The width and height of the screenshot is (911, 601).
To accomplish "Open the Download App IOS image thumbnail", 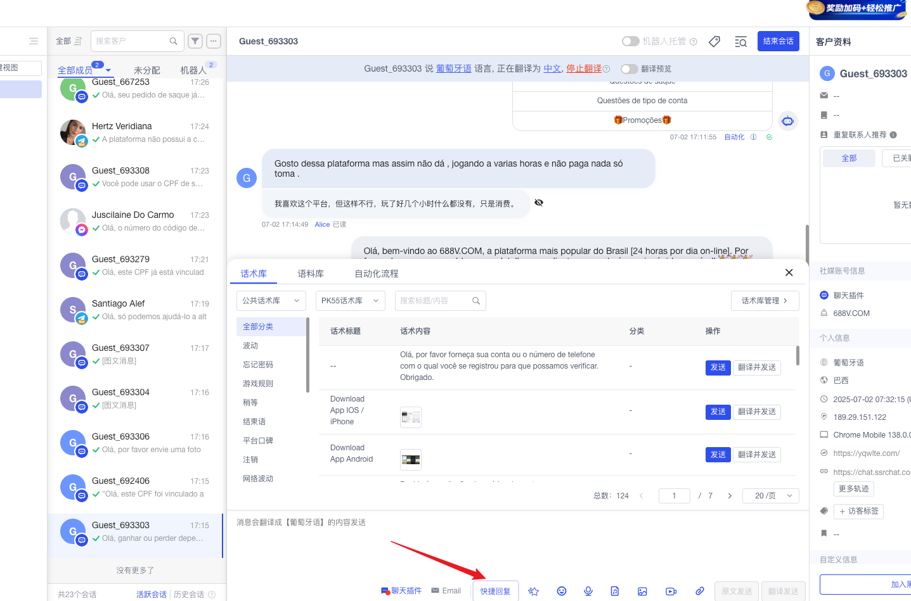I will pos(411,417).
